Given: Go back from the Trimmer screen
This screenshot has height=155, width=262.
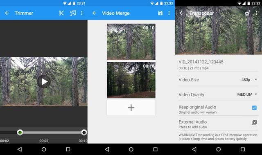Looking at the screenshot, I should (7, 13).
